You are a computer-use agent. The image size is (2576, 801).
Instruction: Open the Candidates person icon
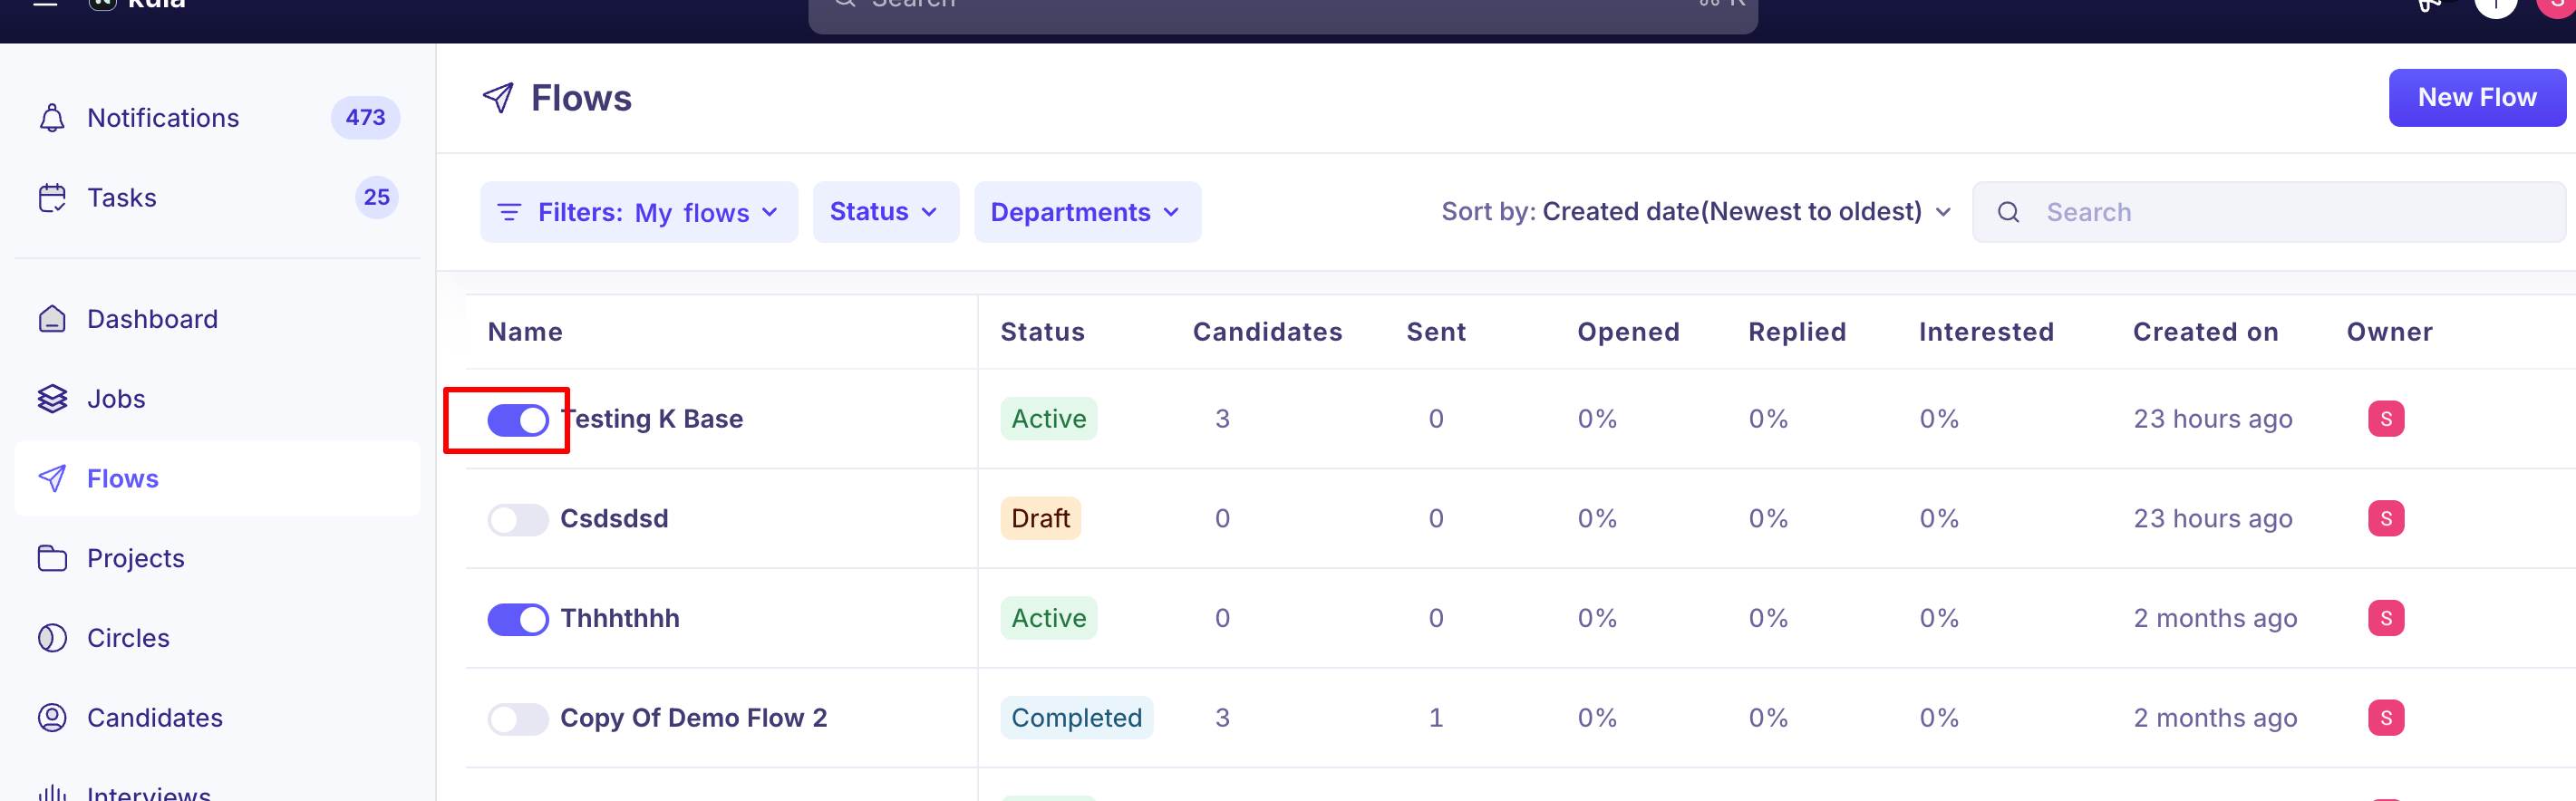pos(52,718)
